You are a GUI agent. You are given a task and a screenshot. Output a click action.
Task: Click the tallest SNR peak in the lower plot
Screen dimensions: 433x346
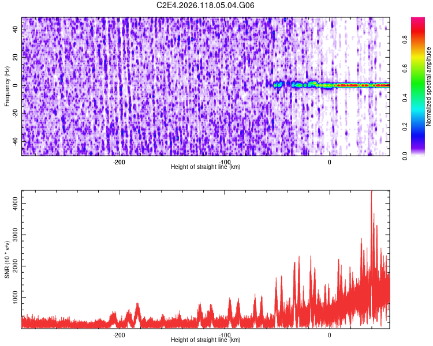(372, 193)
